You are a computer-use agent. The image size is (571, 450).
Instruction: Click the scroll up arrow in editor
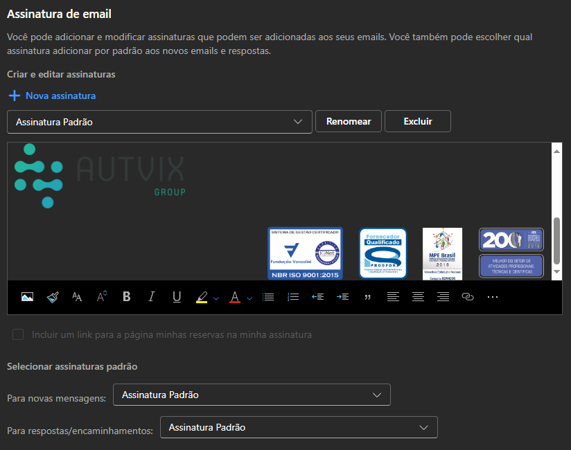coord(557,152)
